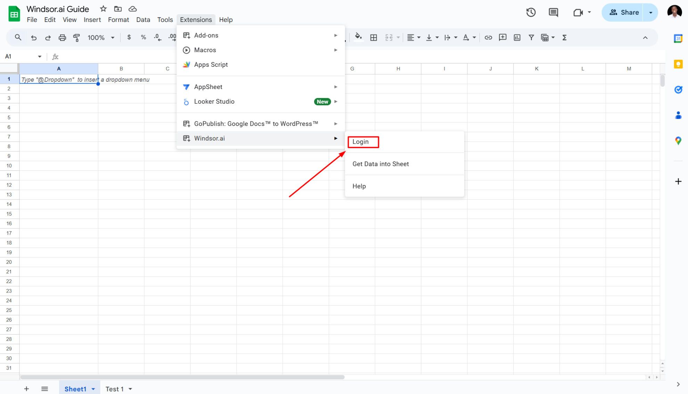Open Google Keep side panel
The height and width of the screenshot is (394, 688).
point(678,64)
